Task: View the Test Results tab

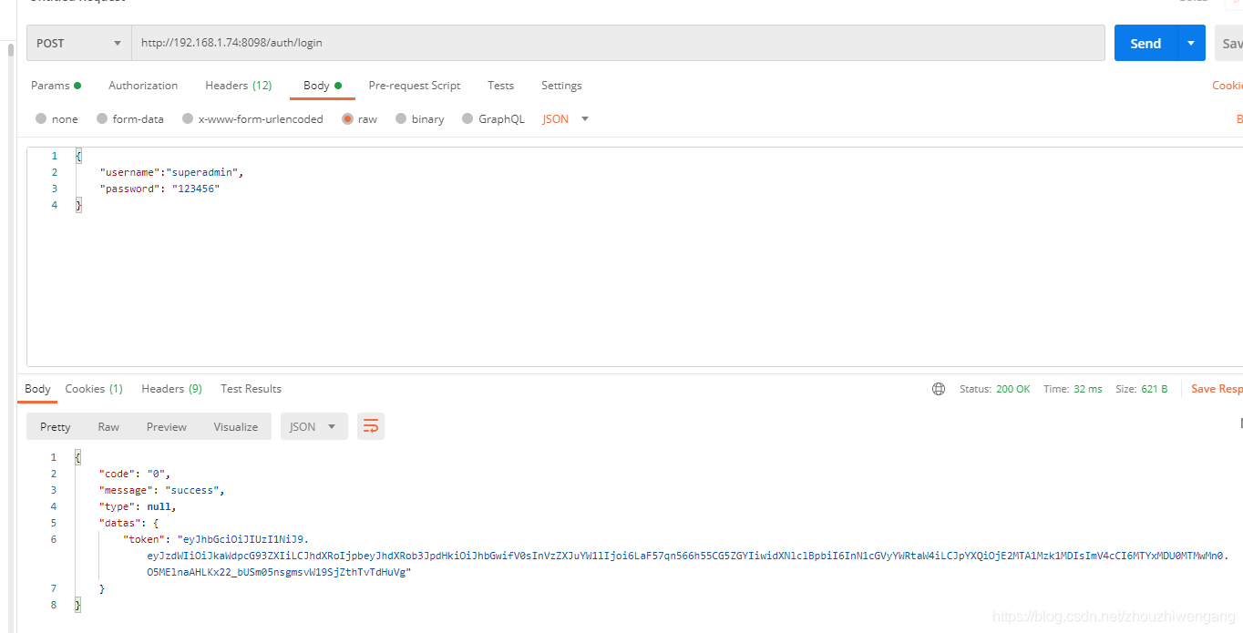Action: [251, 389]
